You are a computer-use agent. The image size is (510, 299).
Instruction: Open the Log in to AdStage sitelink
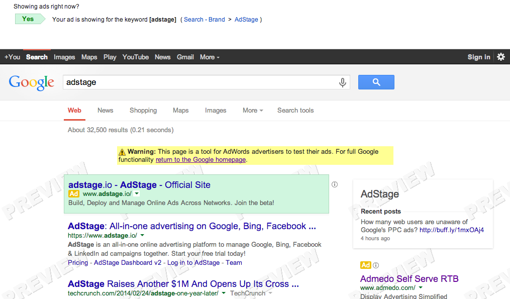[193, 262]
